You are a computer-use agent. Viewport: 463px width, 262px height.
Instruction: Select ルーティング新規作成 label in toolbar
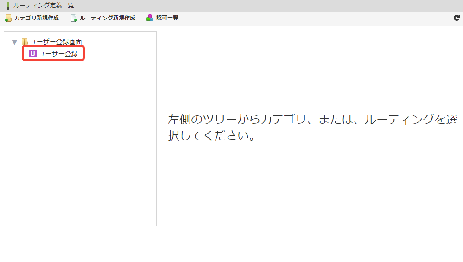pos(108,18)
